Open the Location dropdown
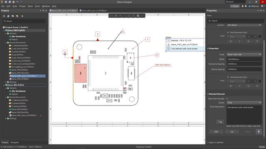 244,25
